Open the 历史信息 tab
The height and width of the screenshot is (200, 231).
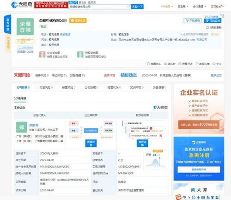159,87
